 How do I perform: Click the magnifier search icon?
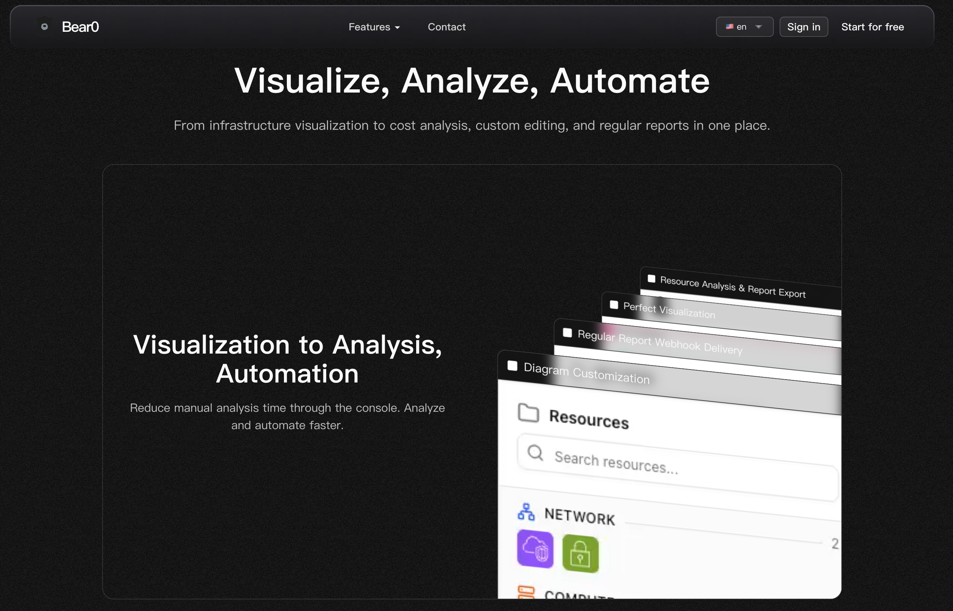click(x=535, y=452)
